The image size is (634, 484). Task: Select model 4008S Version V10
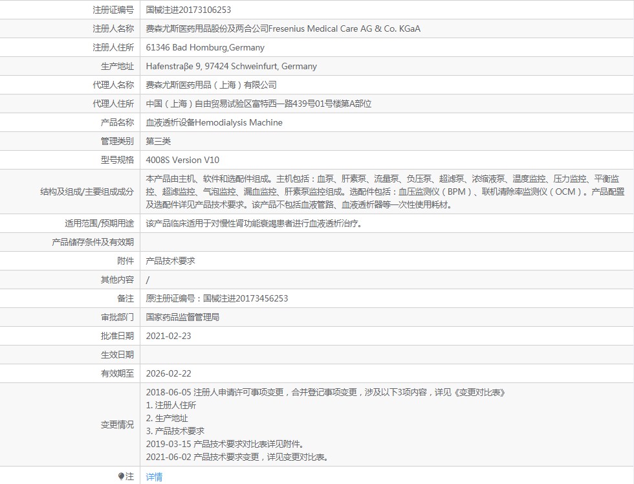[182, 160]
